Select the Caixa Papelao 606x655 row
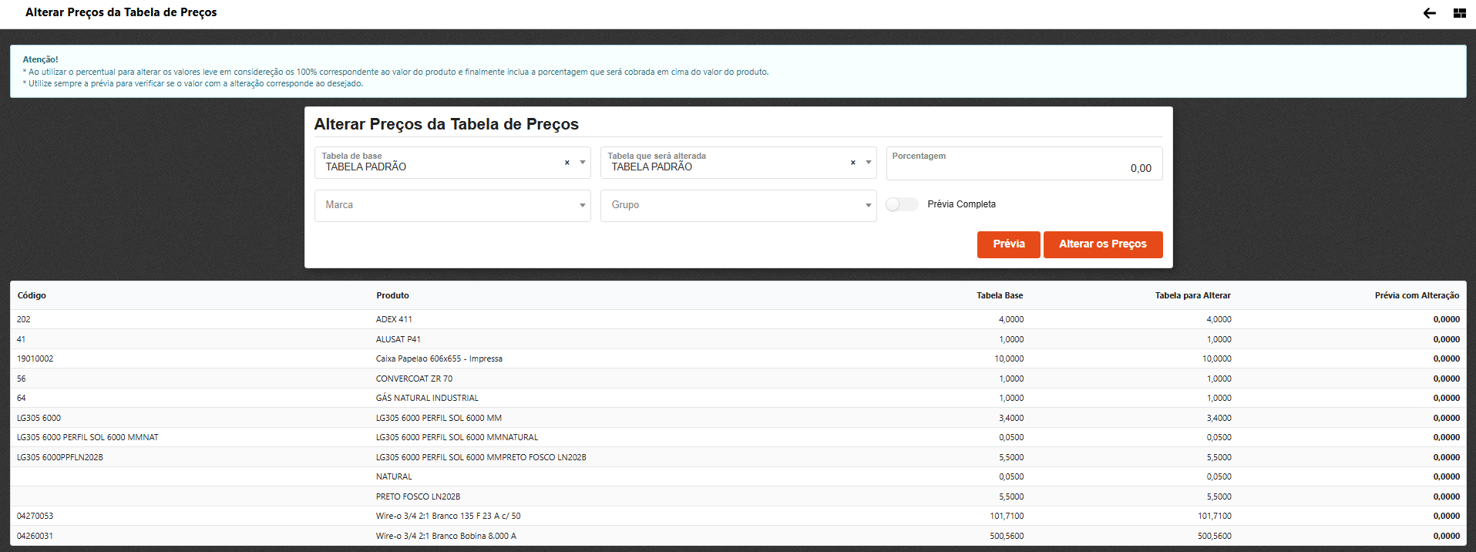 (439, 359)
